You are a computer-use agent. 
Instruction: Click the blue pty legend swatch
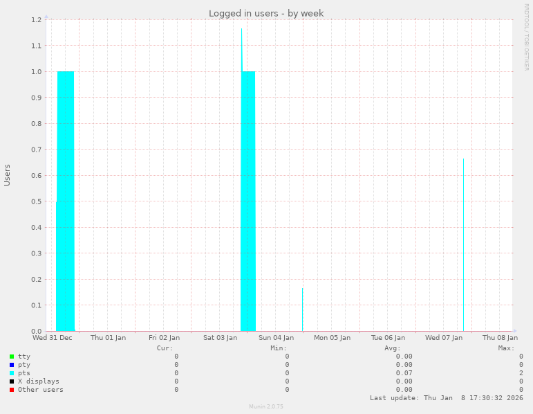click(x=12, y=365)
